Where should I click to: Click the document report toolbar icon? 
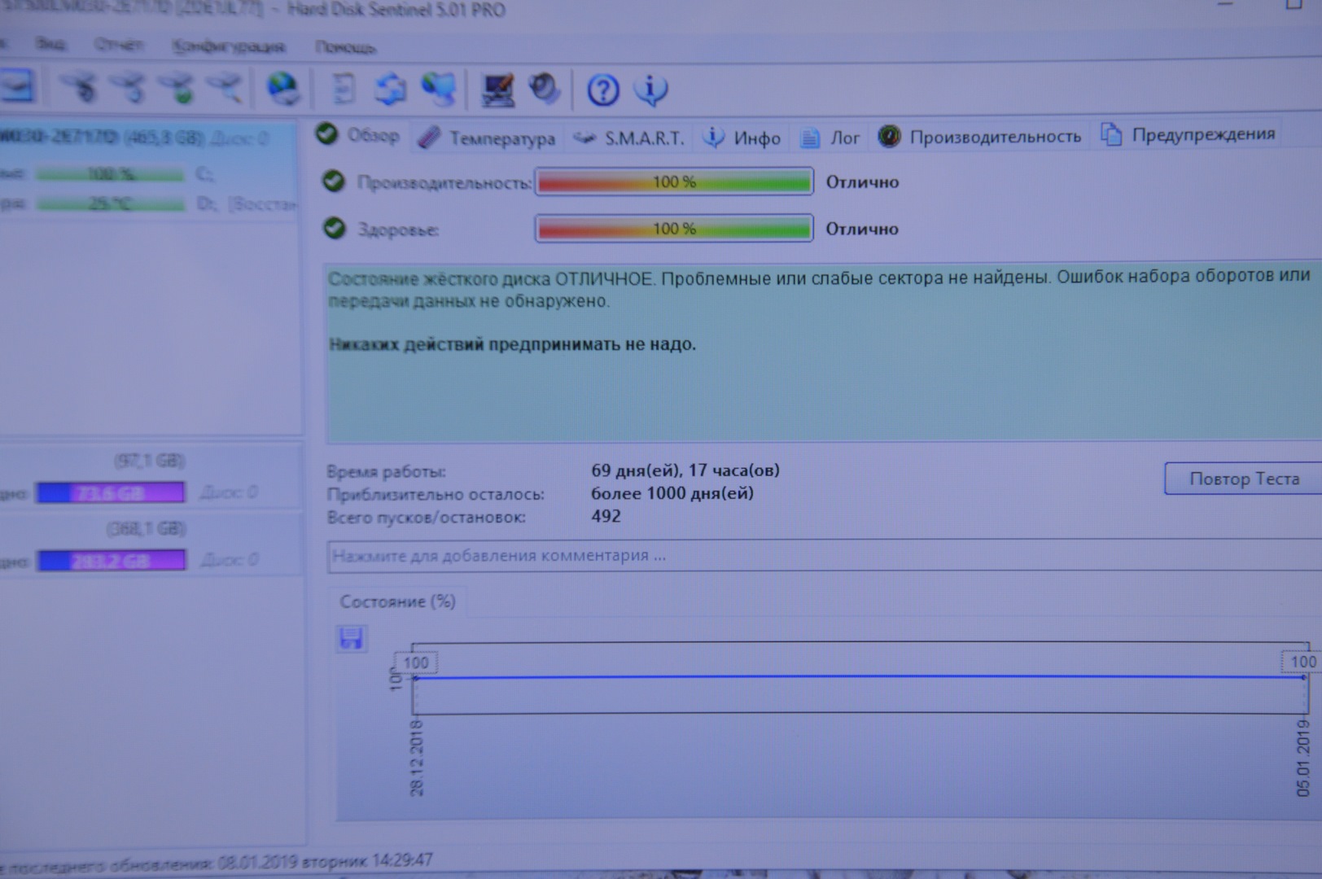pos(344,89)
